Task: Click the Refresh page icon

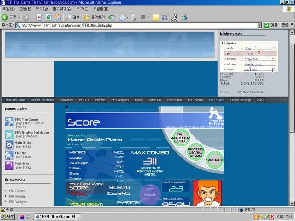Action: 48,17
